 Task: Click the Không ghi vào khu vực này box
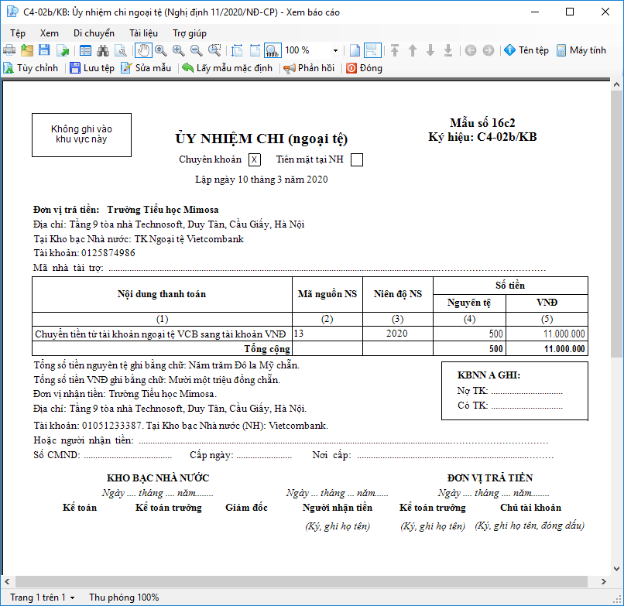click(x=81, y=135)
